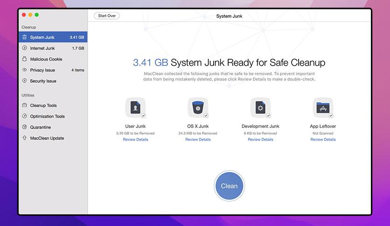Open the Quarantine list
The image size is (390, 226).
point(53,127)
